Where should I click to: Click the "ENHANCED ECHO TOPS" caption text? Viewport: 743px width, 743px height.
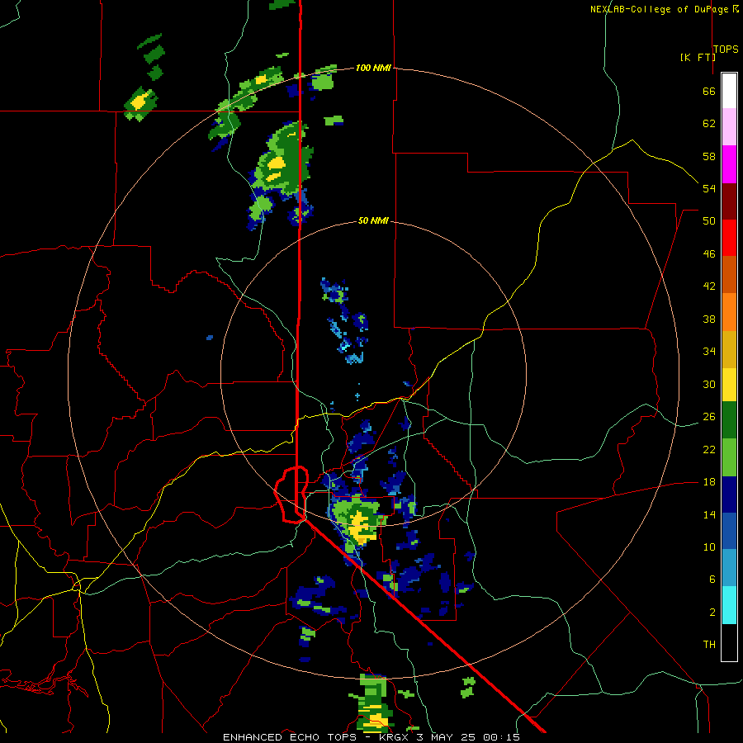click(x=290, y=737)
